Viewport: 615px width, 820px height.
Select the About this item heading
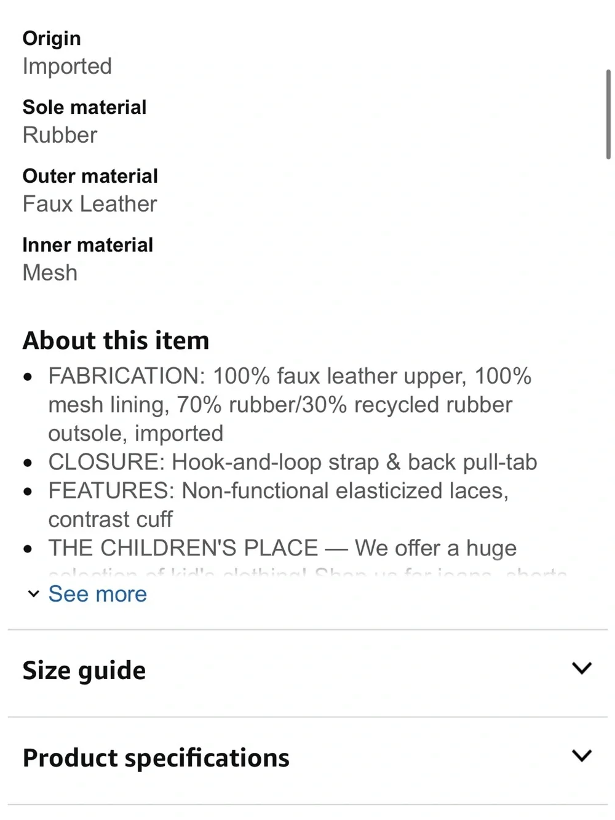click(x=116, y=341)
